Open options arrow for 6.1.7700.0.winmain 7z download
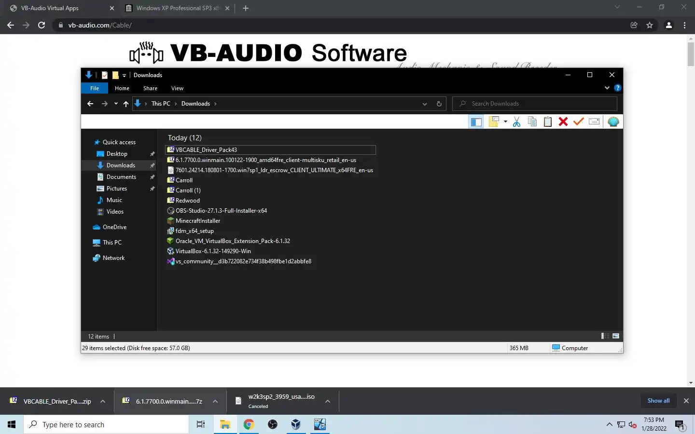The image size is (695, 434). [215, 401]
